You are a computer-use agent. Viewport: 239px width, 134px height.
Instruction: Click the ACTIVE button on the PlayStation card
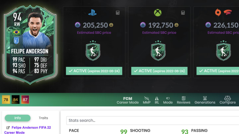94,71
